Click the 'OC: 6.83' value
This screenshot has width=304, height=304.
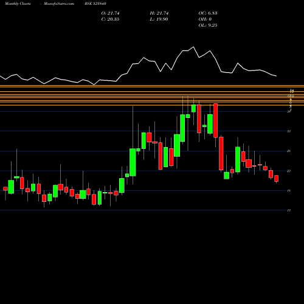pos(208,13)
